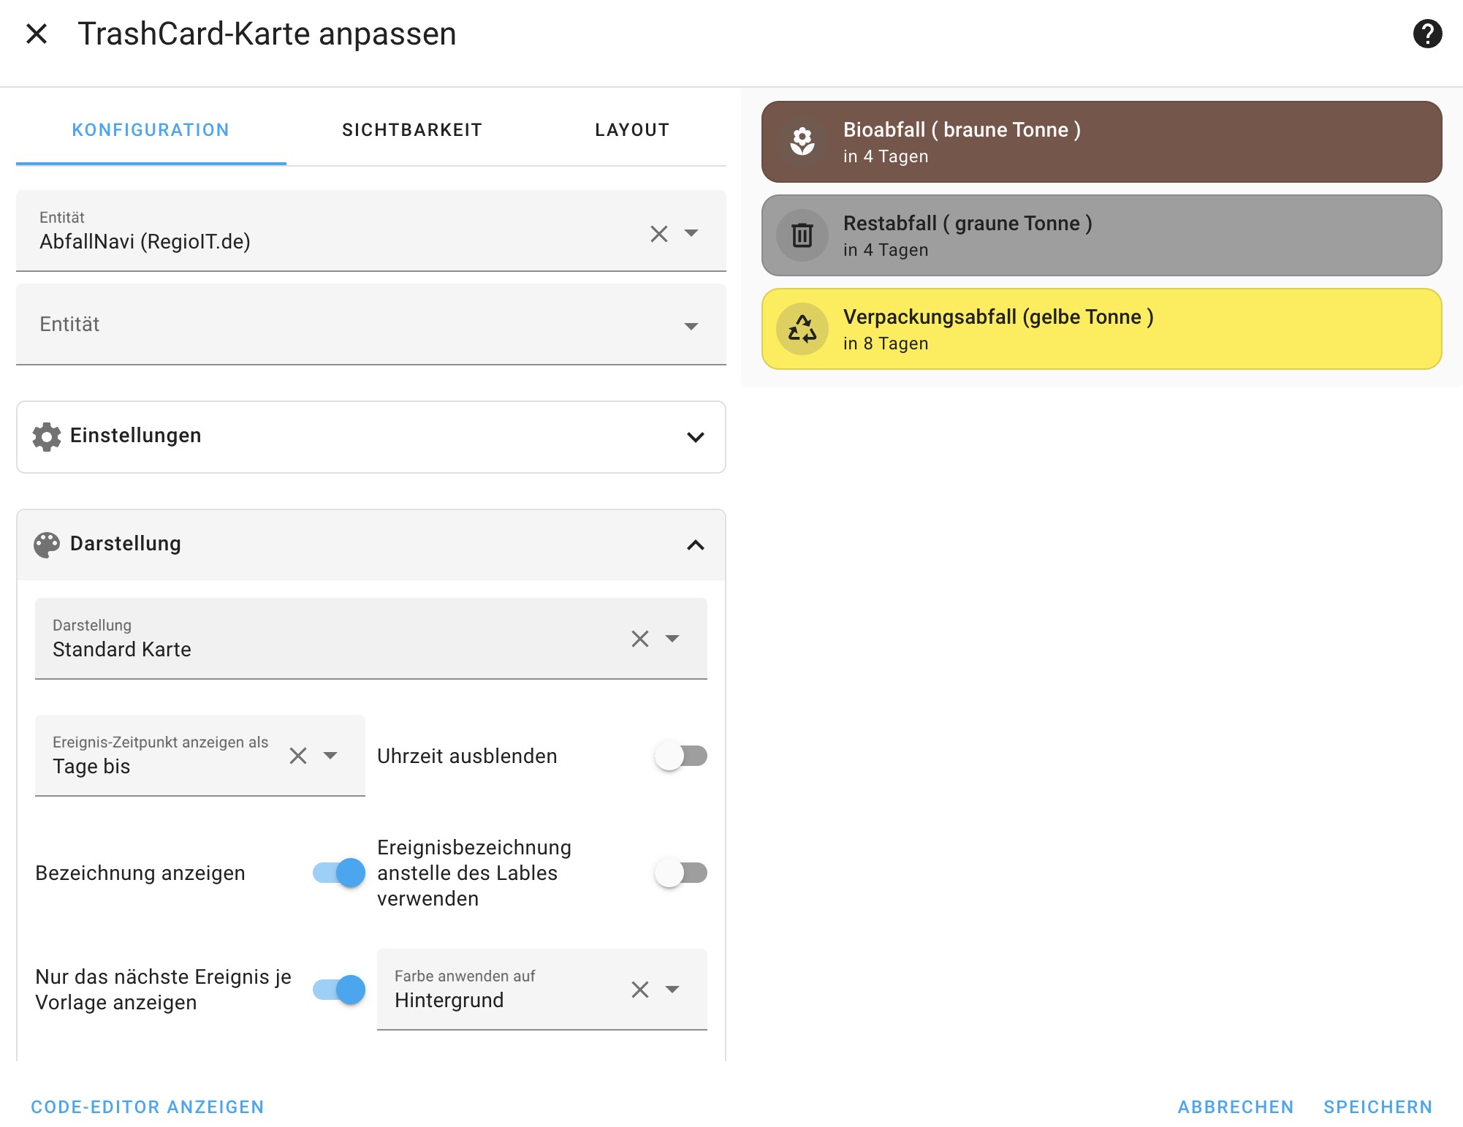Clear the Tage bis selection

[298, 756]
